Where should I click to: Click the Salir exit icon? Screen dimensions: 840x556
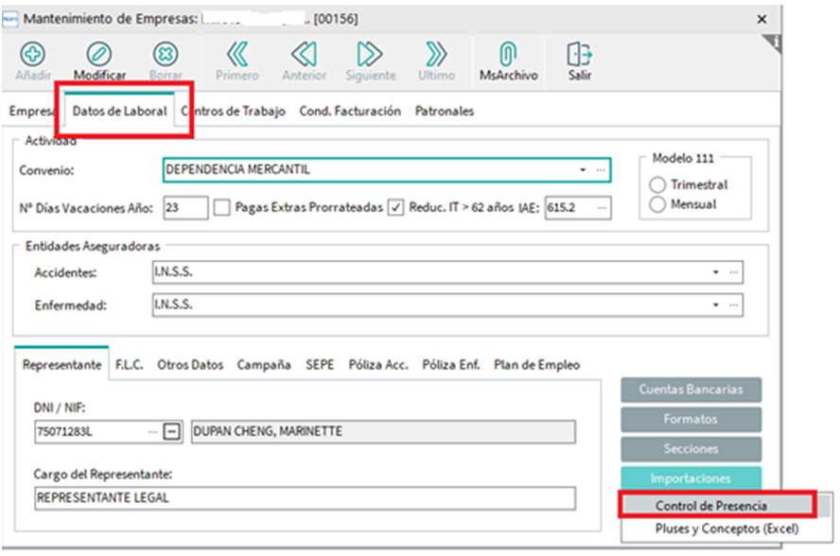pyautogui.click(x=579, y=54)
